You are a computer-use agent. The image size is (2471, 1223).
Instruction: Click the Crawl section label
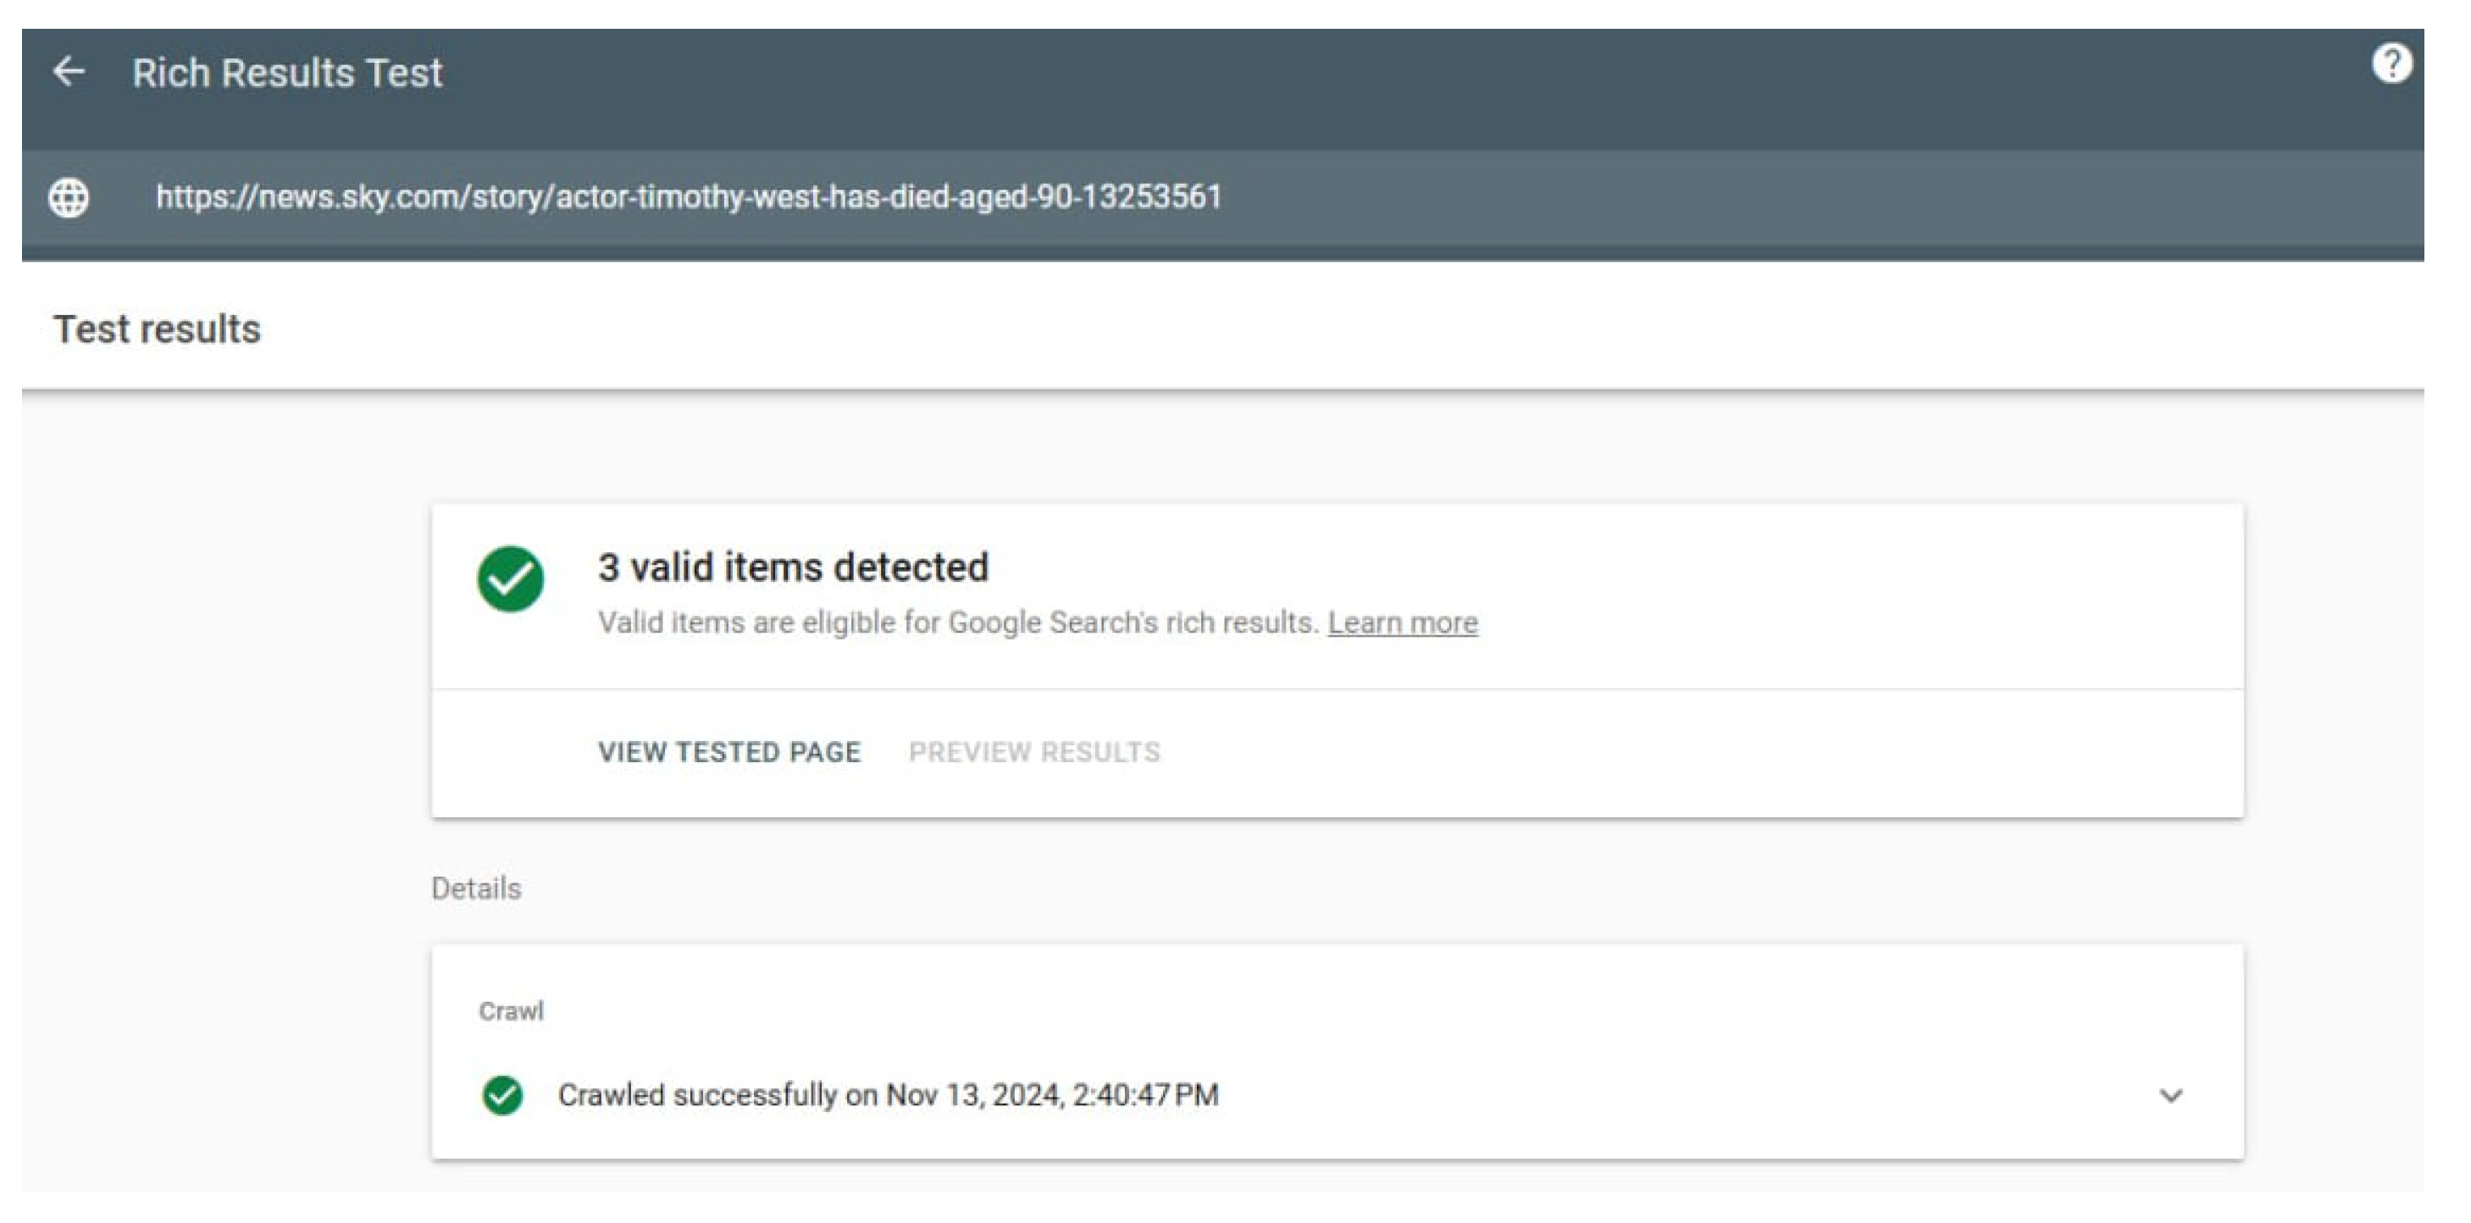(x=510, y=1011)
